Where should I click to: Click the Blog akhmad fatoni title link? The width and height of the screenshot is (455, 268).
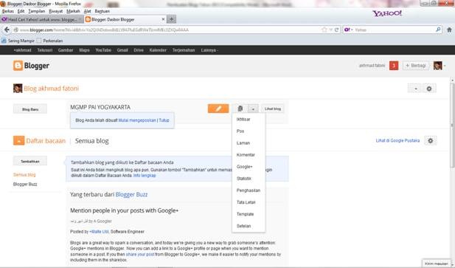tap(52, 89)
